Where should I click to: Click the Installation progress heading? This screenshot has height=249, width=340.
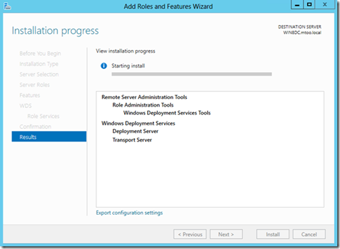click(x=55, y=31)
